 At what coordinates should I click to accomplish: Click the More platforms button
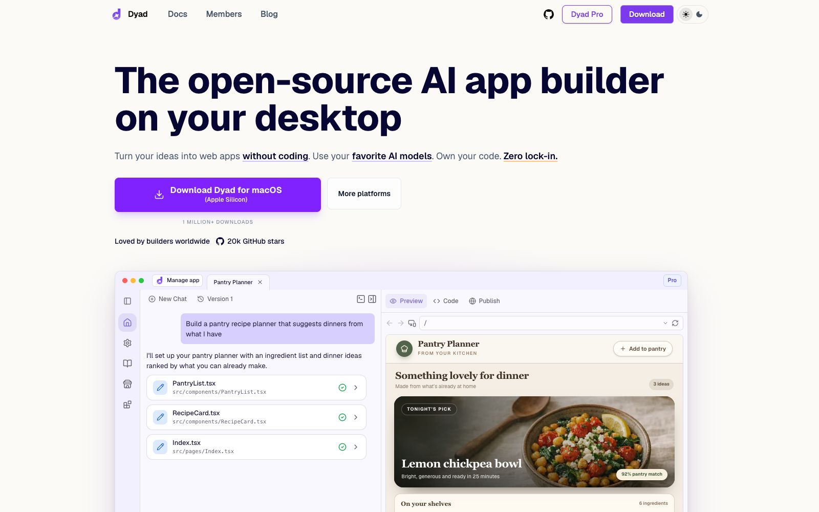pyautogui.click(x=364, y=194)
